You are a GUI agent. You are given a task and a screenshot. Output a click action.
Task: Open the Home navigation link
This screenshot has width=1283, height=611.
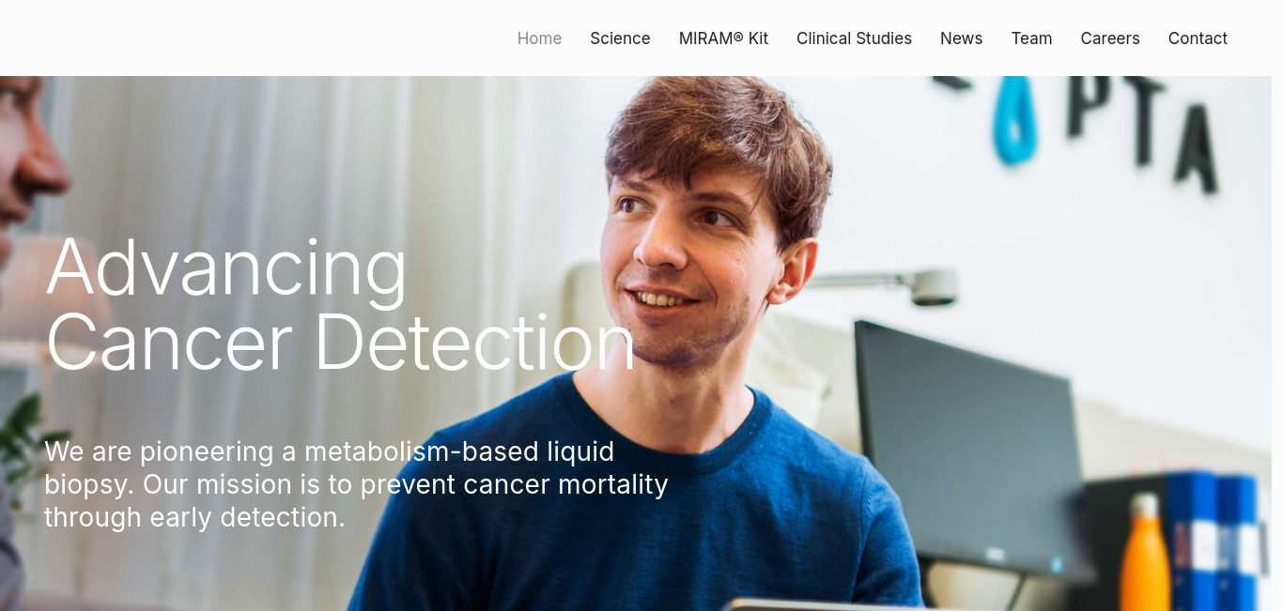coord(539,38)
